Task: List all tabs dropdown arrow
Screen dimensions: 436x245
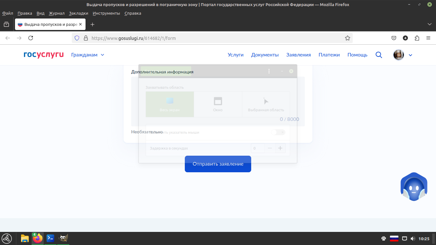Action: click(x=429, y=25)
